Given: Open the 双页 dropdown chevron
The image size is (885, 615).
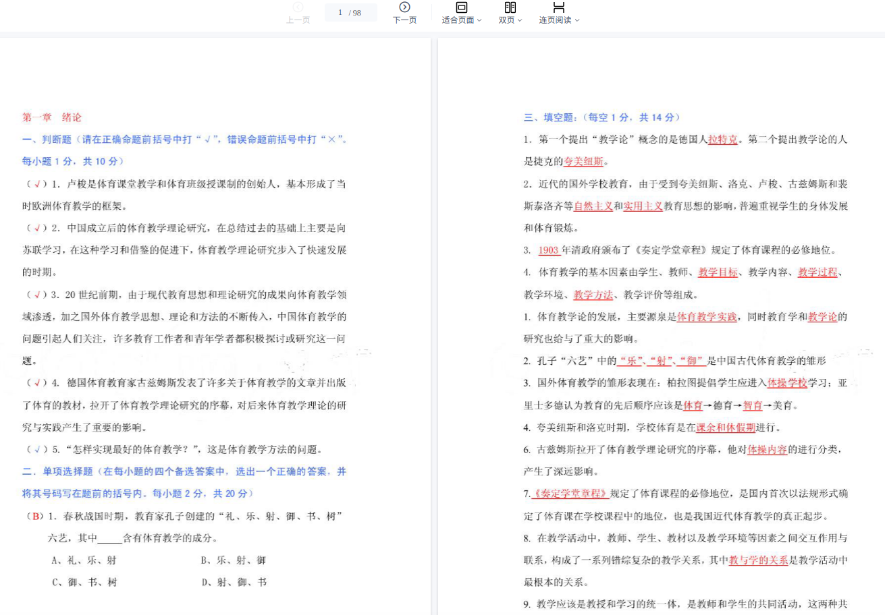Looking at the screenshot, I should [520, 20].
